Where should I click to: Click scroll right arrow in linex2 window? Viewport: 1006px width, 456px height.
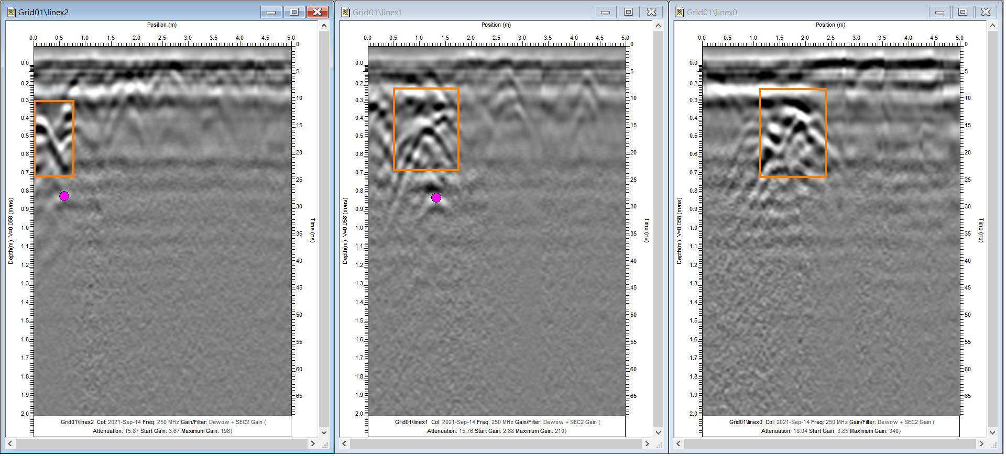click(313, 444)
